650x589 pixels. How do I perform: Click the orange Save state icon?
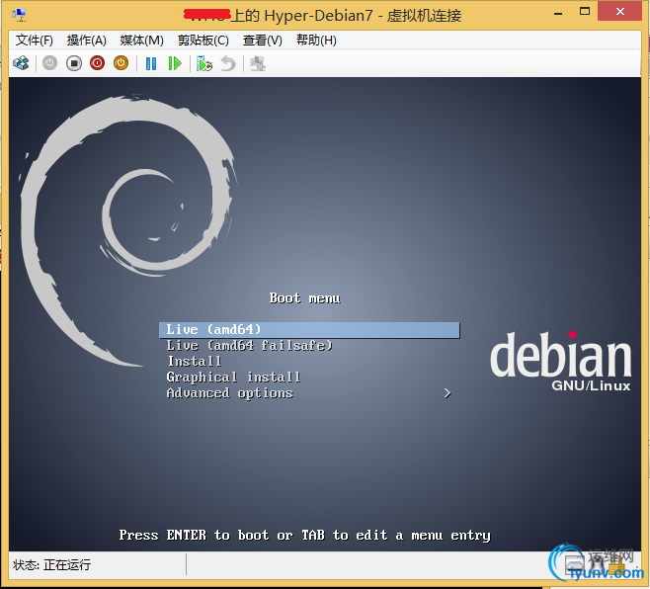[122, 63]
